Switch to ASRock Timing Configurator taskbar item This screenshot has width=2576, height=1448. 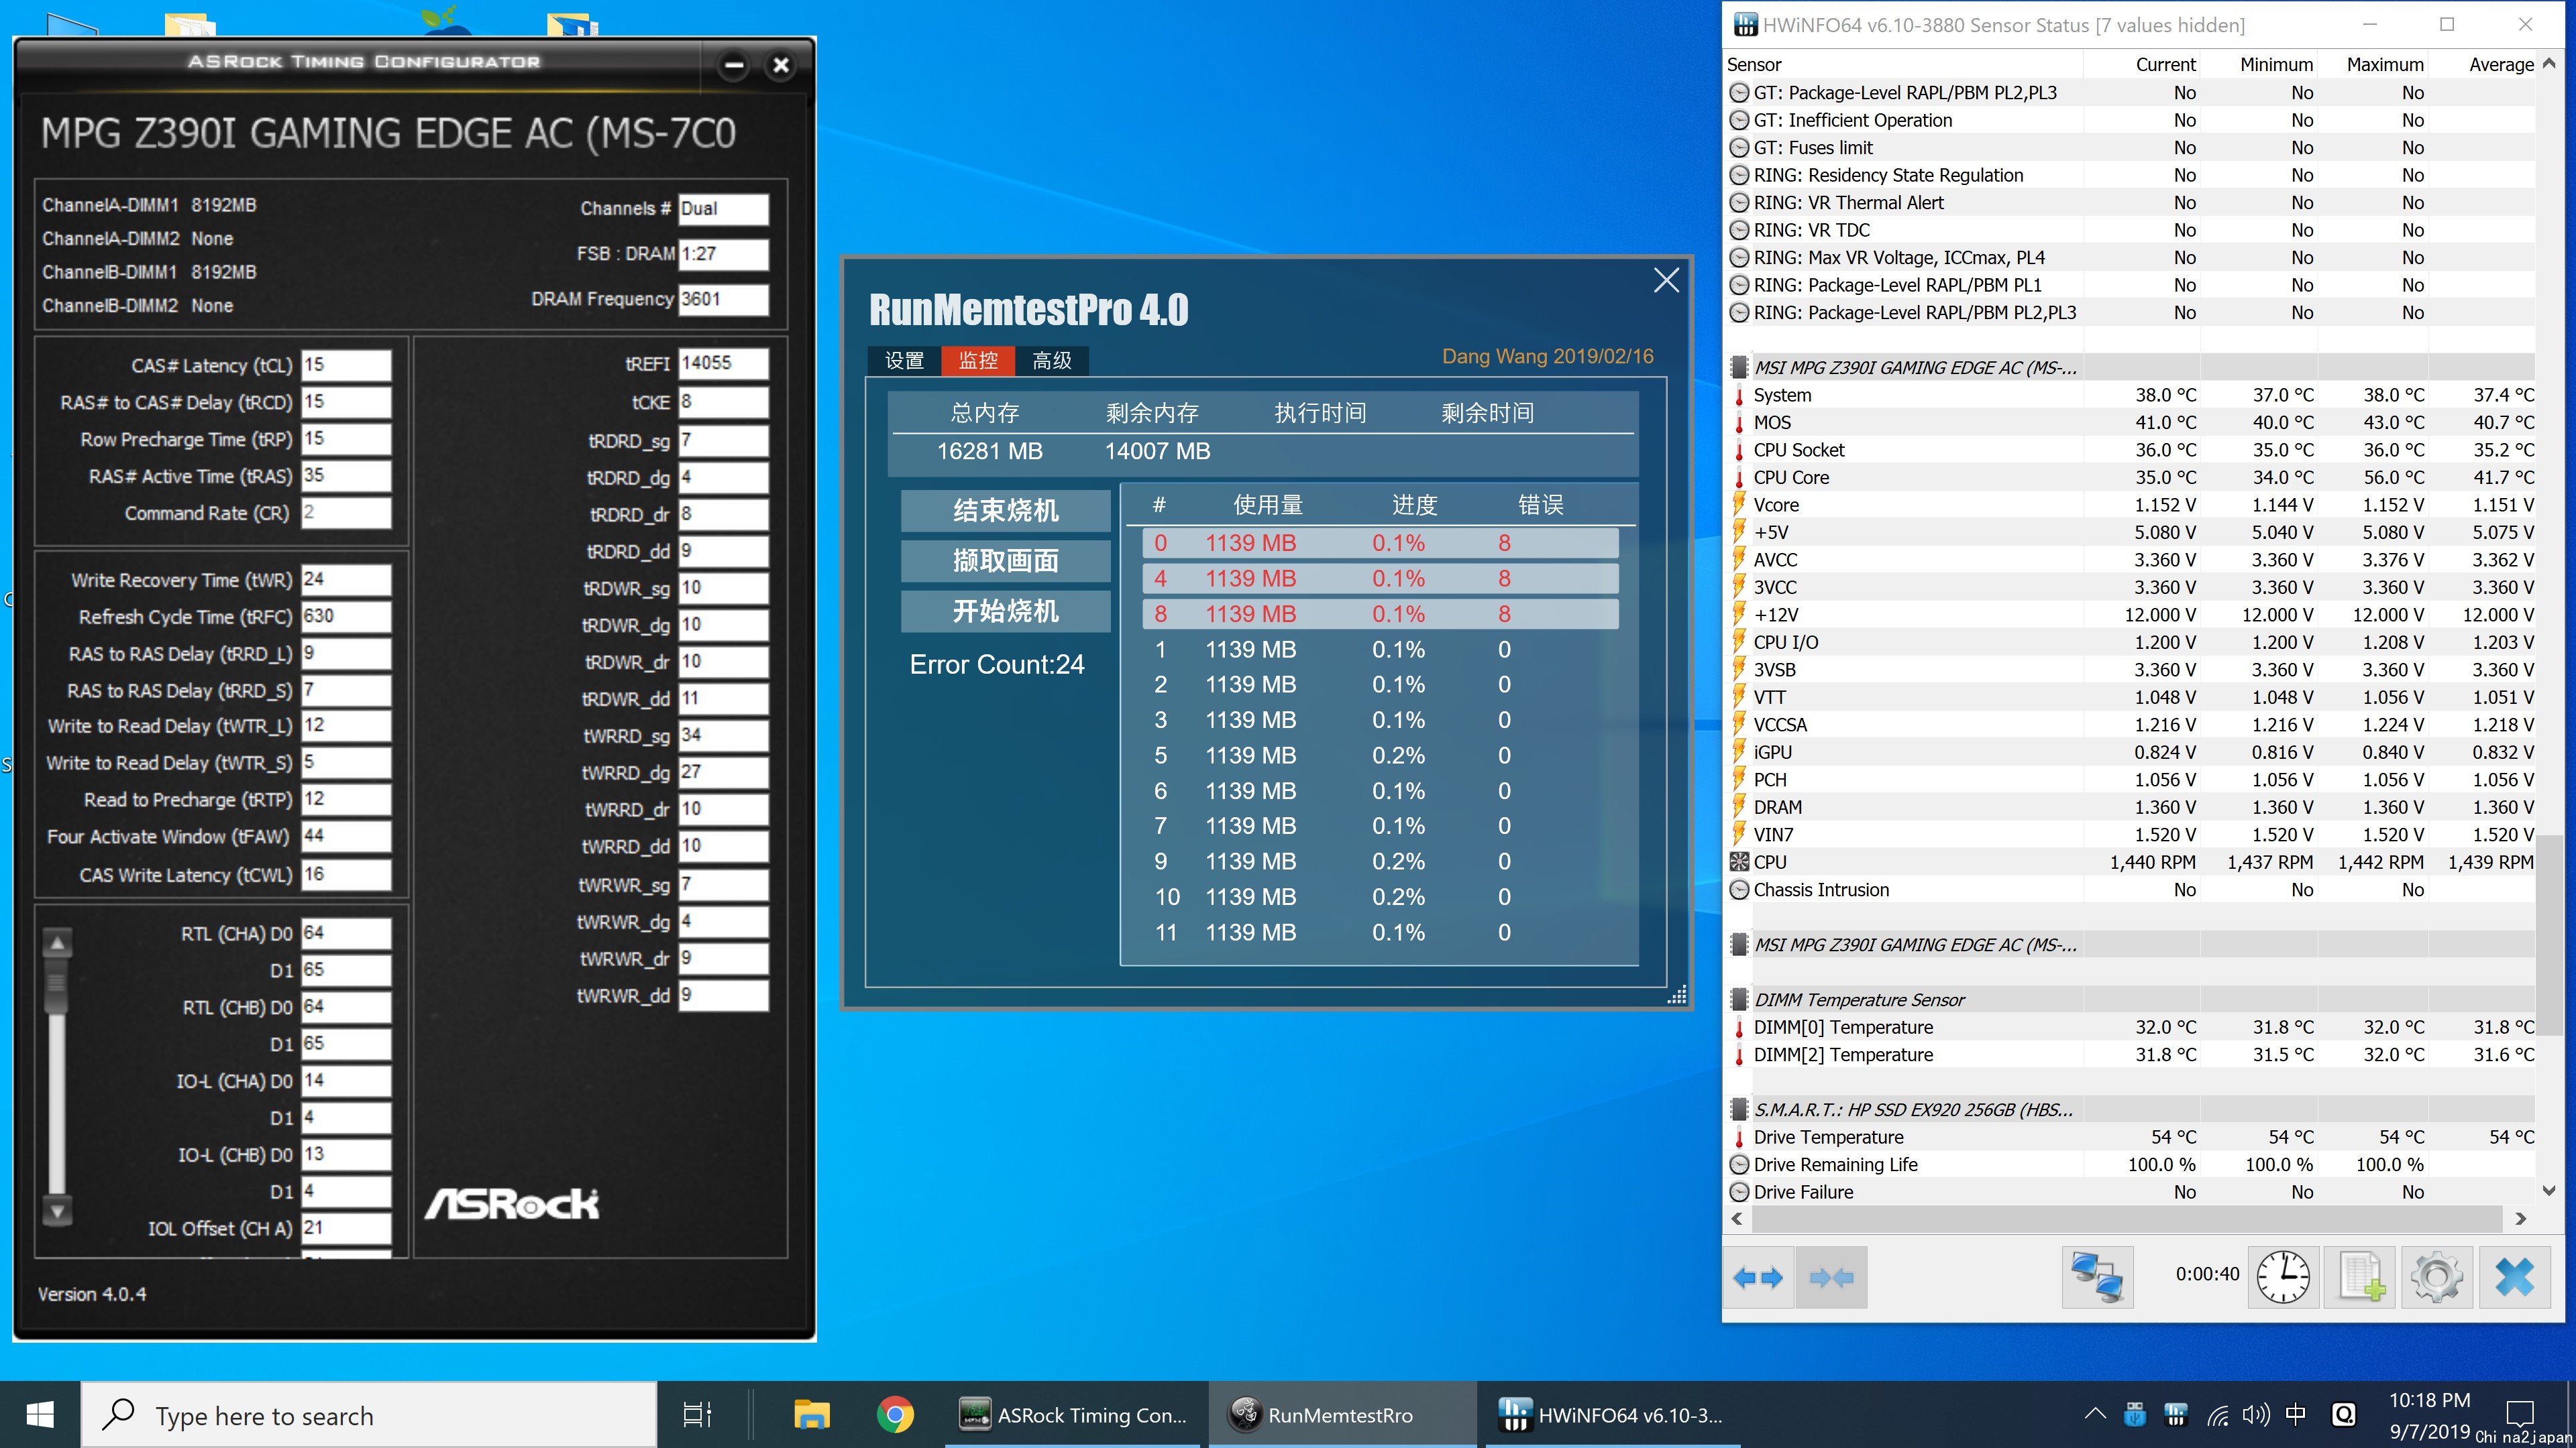(1073, 1414)
